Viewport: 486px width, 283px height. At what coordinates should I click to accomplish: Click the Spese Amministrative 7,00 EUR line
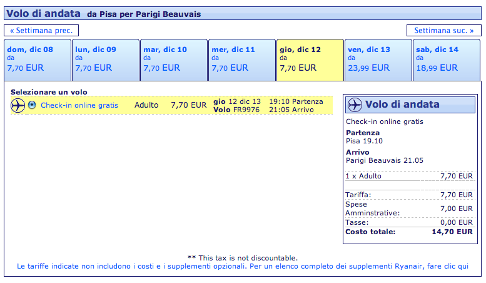click(410, 208)
